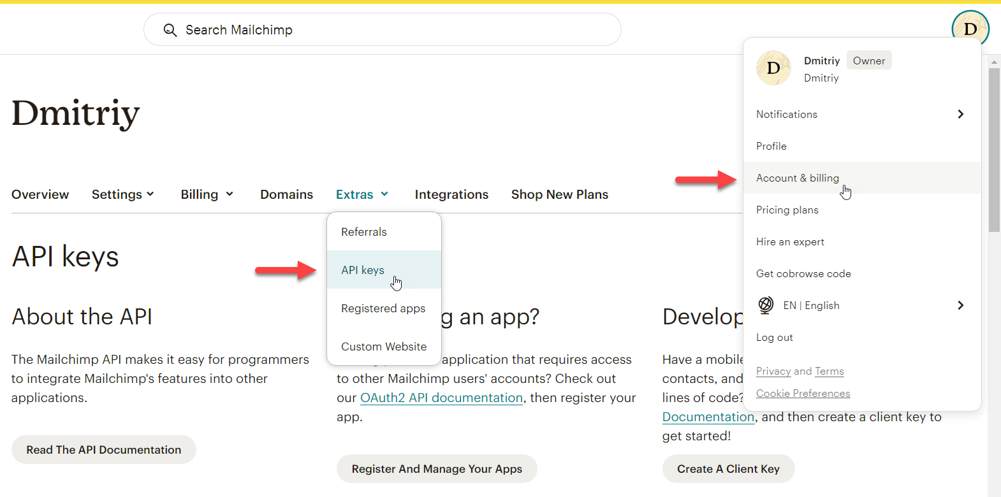Viewport: 1001px width, 497px height.
Task: Open the Terms link
Action: pos(829,371)
